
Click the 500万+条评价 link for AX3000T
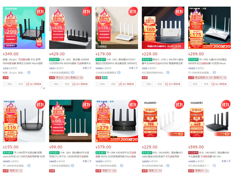click(104, 68)
